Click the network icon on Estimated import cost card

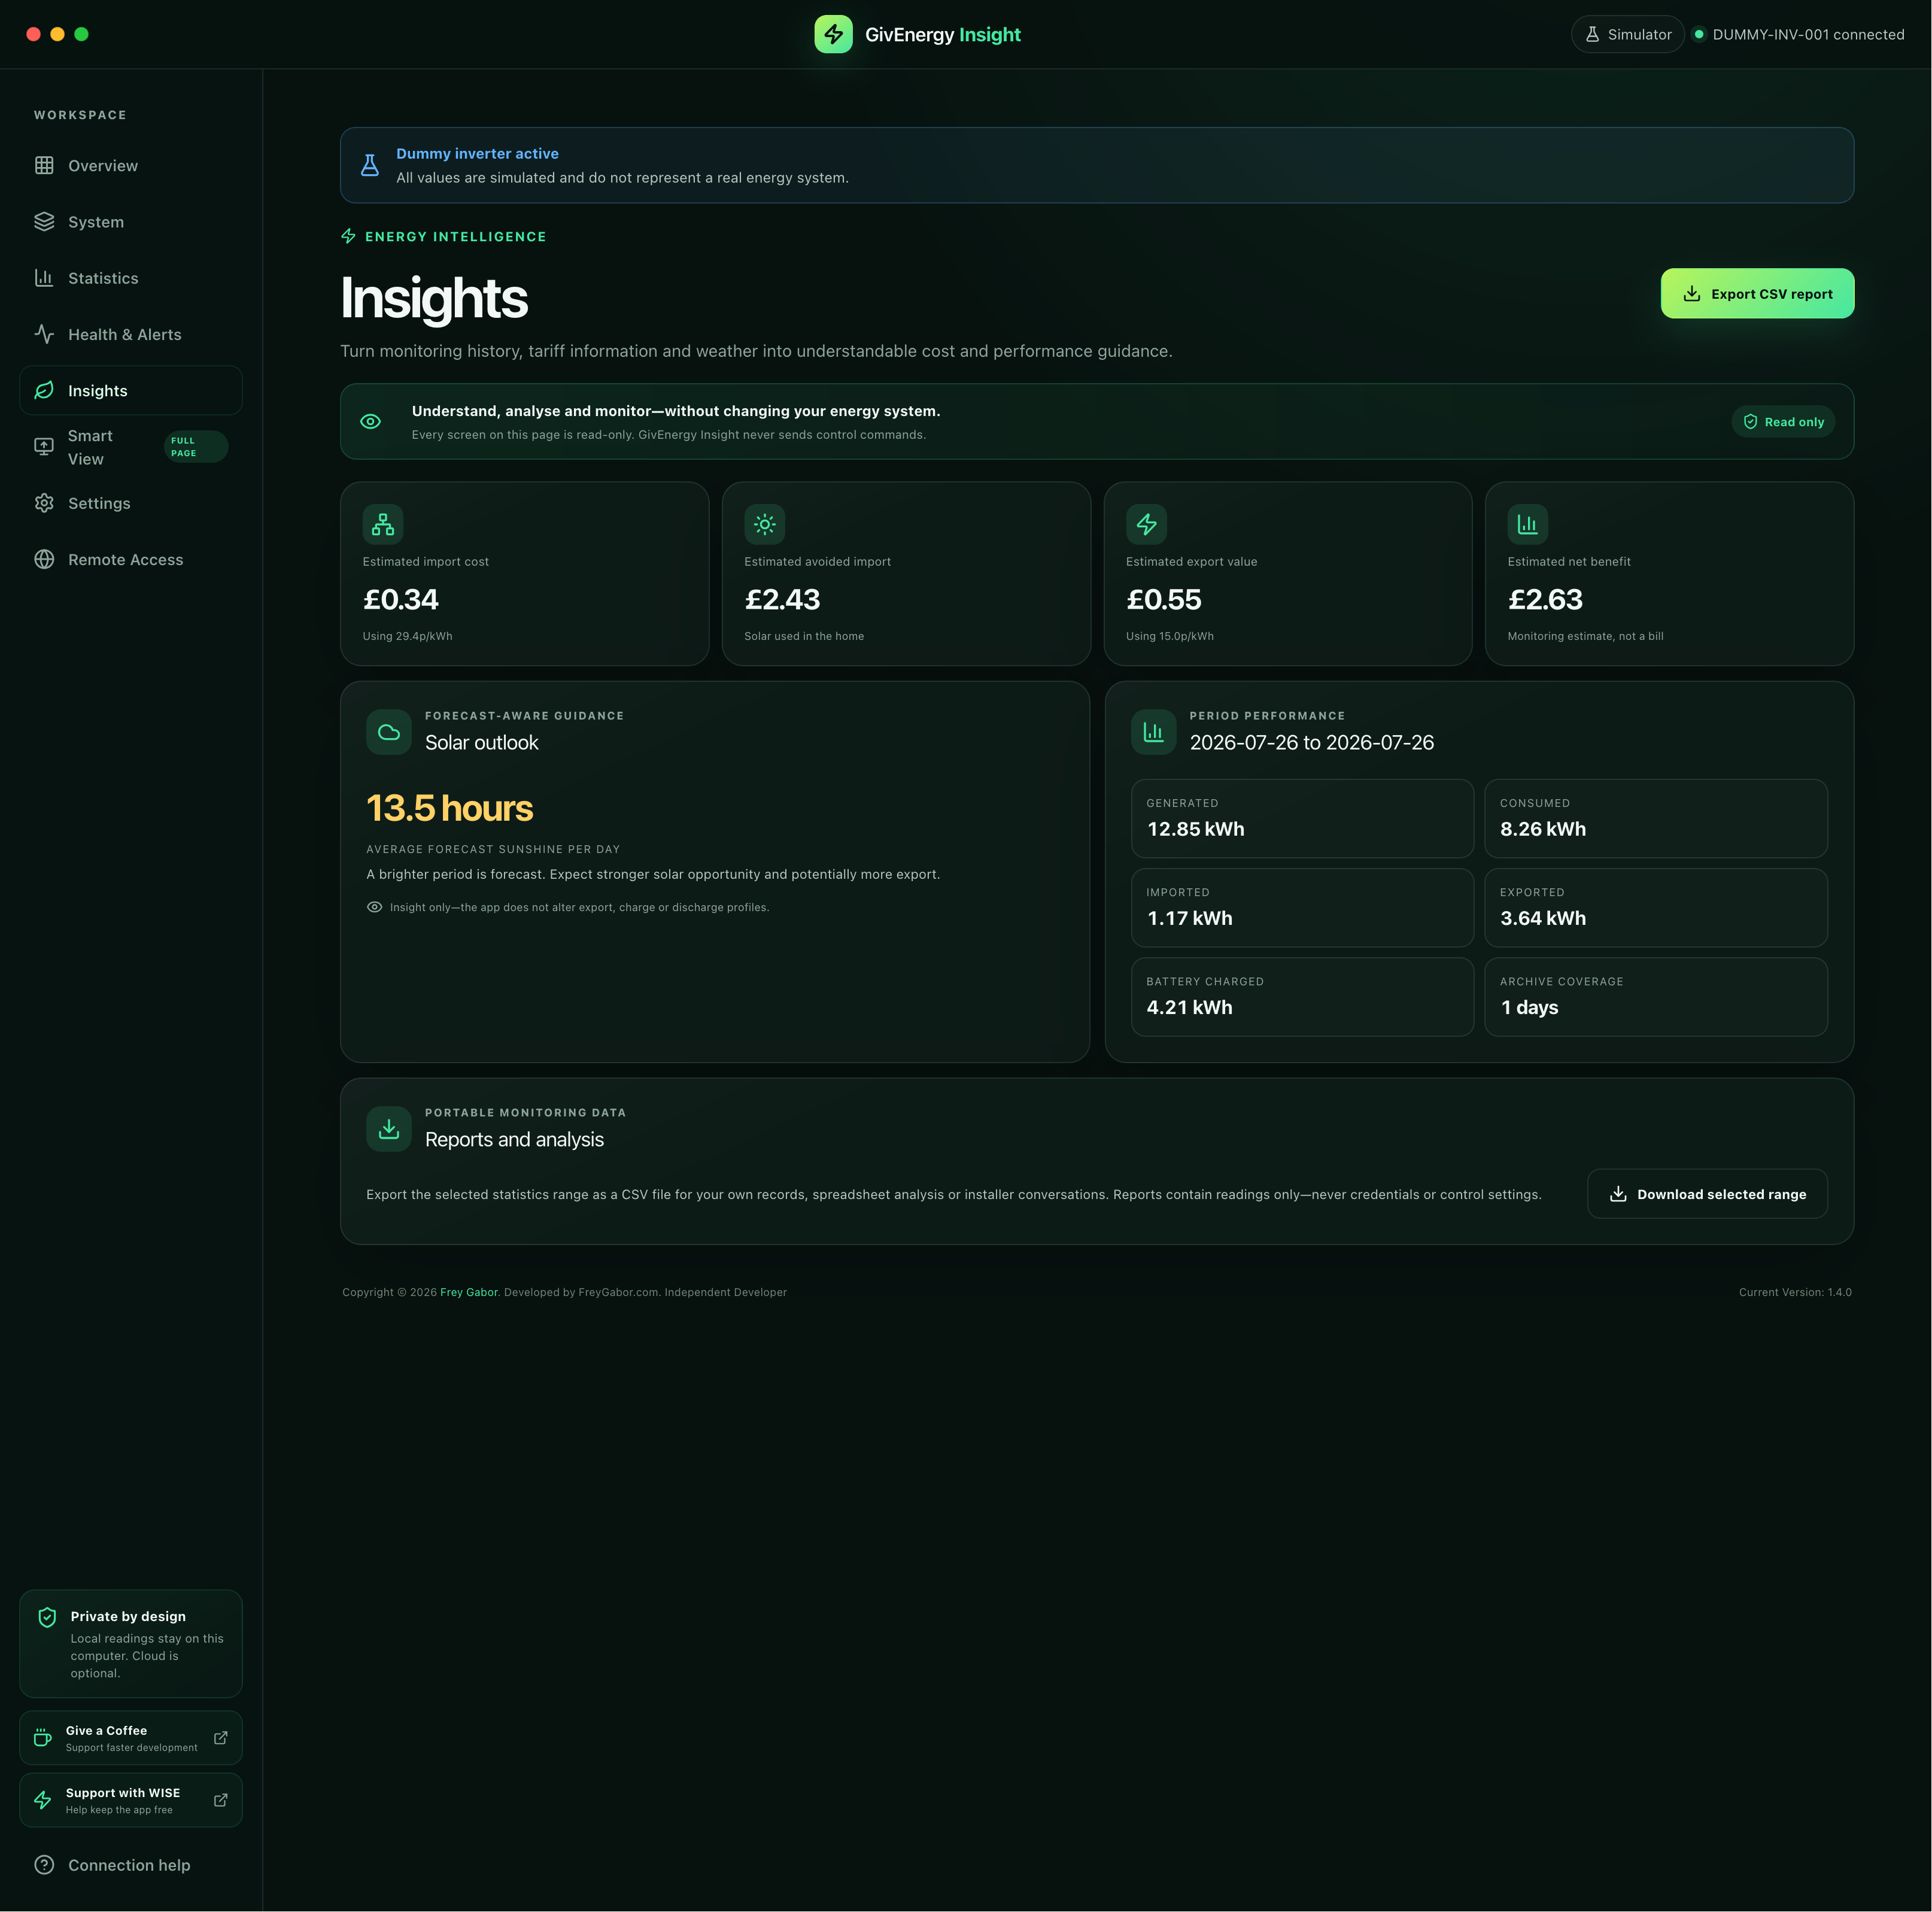383,524
